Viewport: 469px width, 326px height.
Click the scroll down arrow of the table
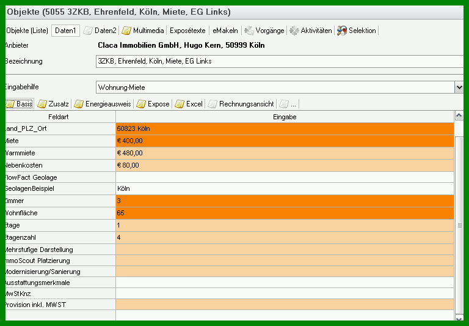click(x=459, y=318)
